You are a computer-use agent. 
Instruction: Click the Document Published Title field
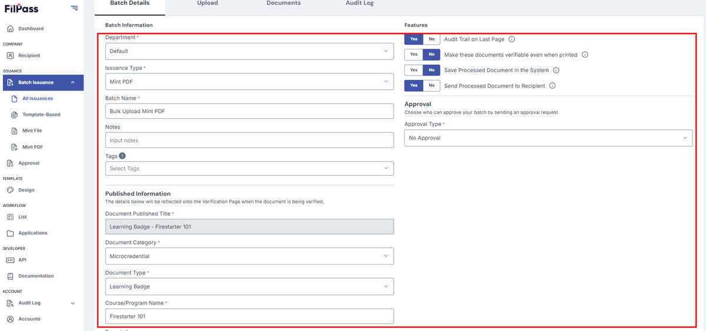(249, 226)
